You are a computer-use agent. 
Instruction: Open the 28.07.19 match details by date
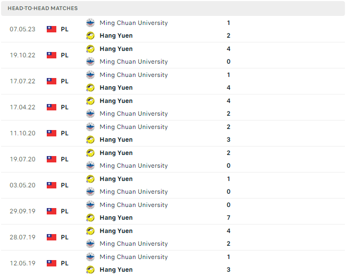tap(22, 237)
